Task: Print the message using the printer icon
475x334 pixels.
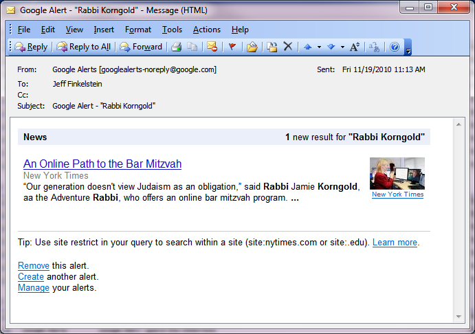Action: (176, 47)
